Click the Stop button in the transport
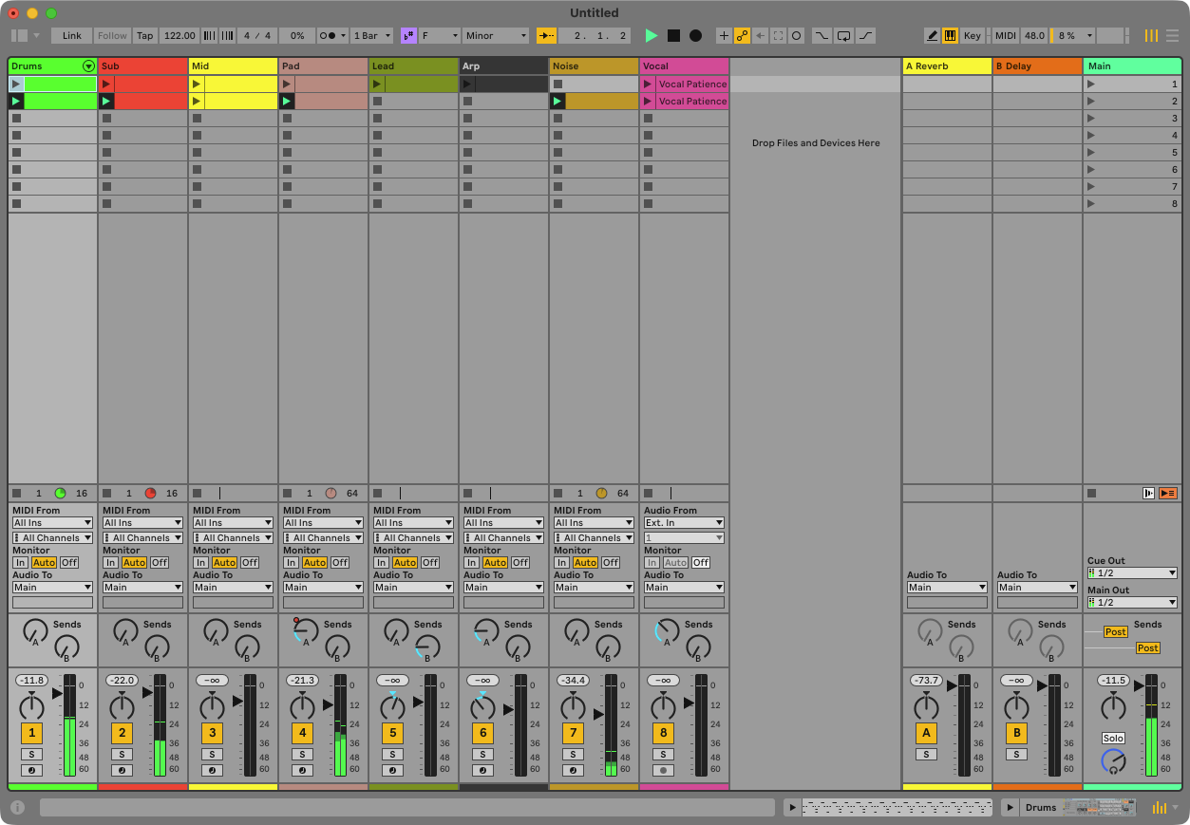 673,35
